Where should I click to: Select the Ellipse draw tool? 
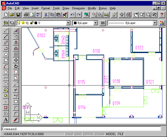[6, 84]
